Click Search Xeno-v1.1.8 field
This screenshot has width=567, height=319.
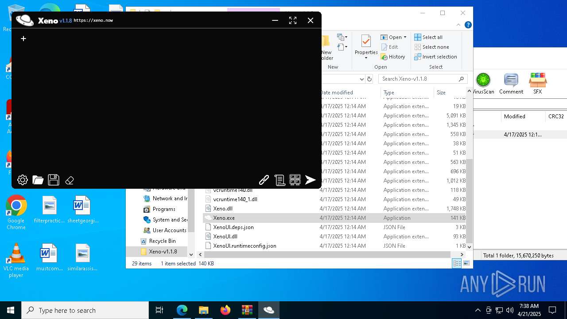423,79
